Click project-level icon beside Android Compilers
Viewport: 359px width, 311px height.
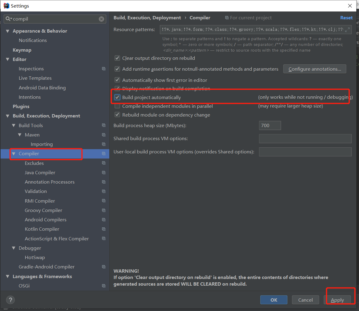(104, 220)
